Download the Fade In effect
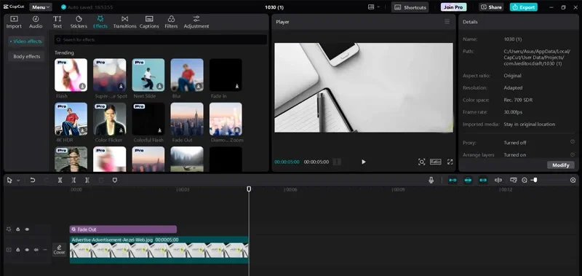The width and height of the screenshot is (582, 276). [x=237, y=86]
